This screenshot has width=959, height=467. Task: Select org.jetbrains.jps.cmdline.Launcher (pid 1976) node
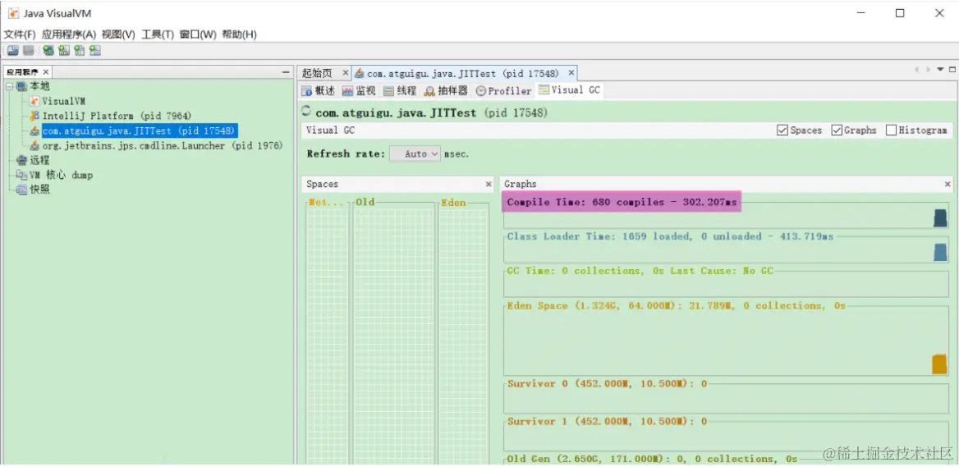162,145
